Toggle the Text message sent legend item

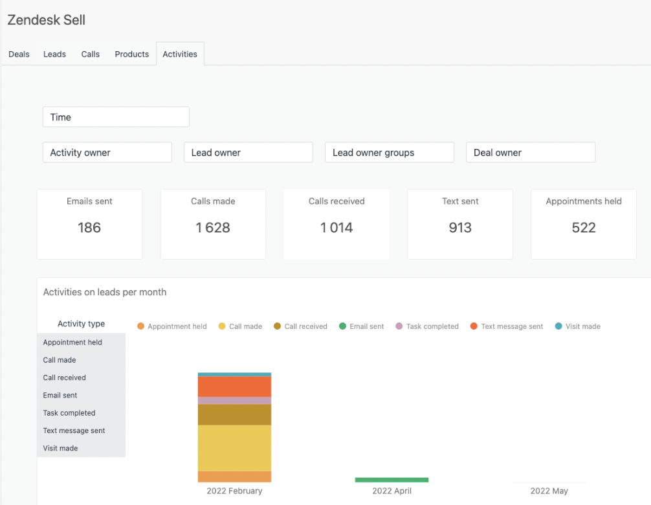(506, 326)
